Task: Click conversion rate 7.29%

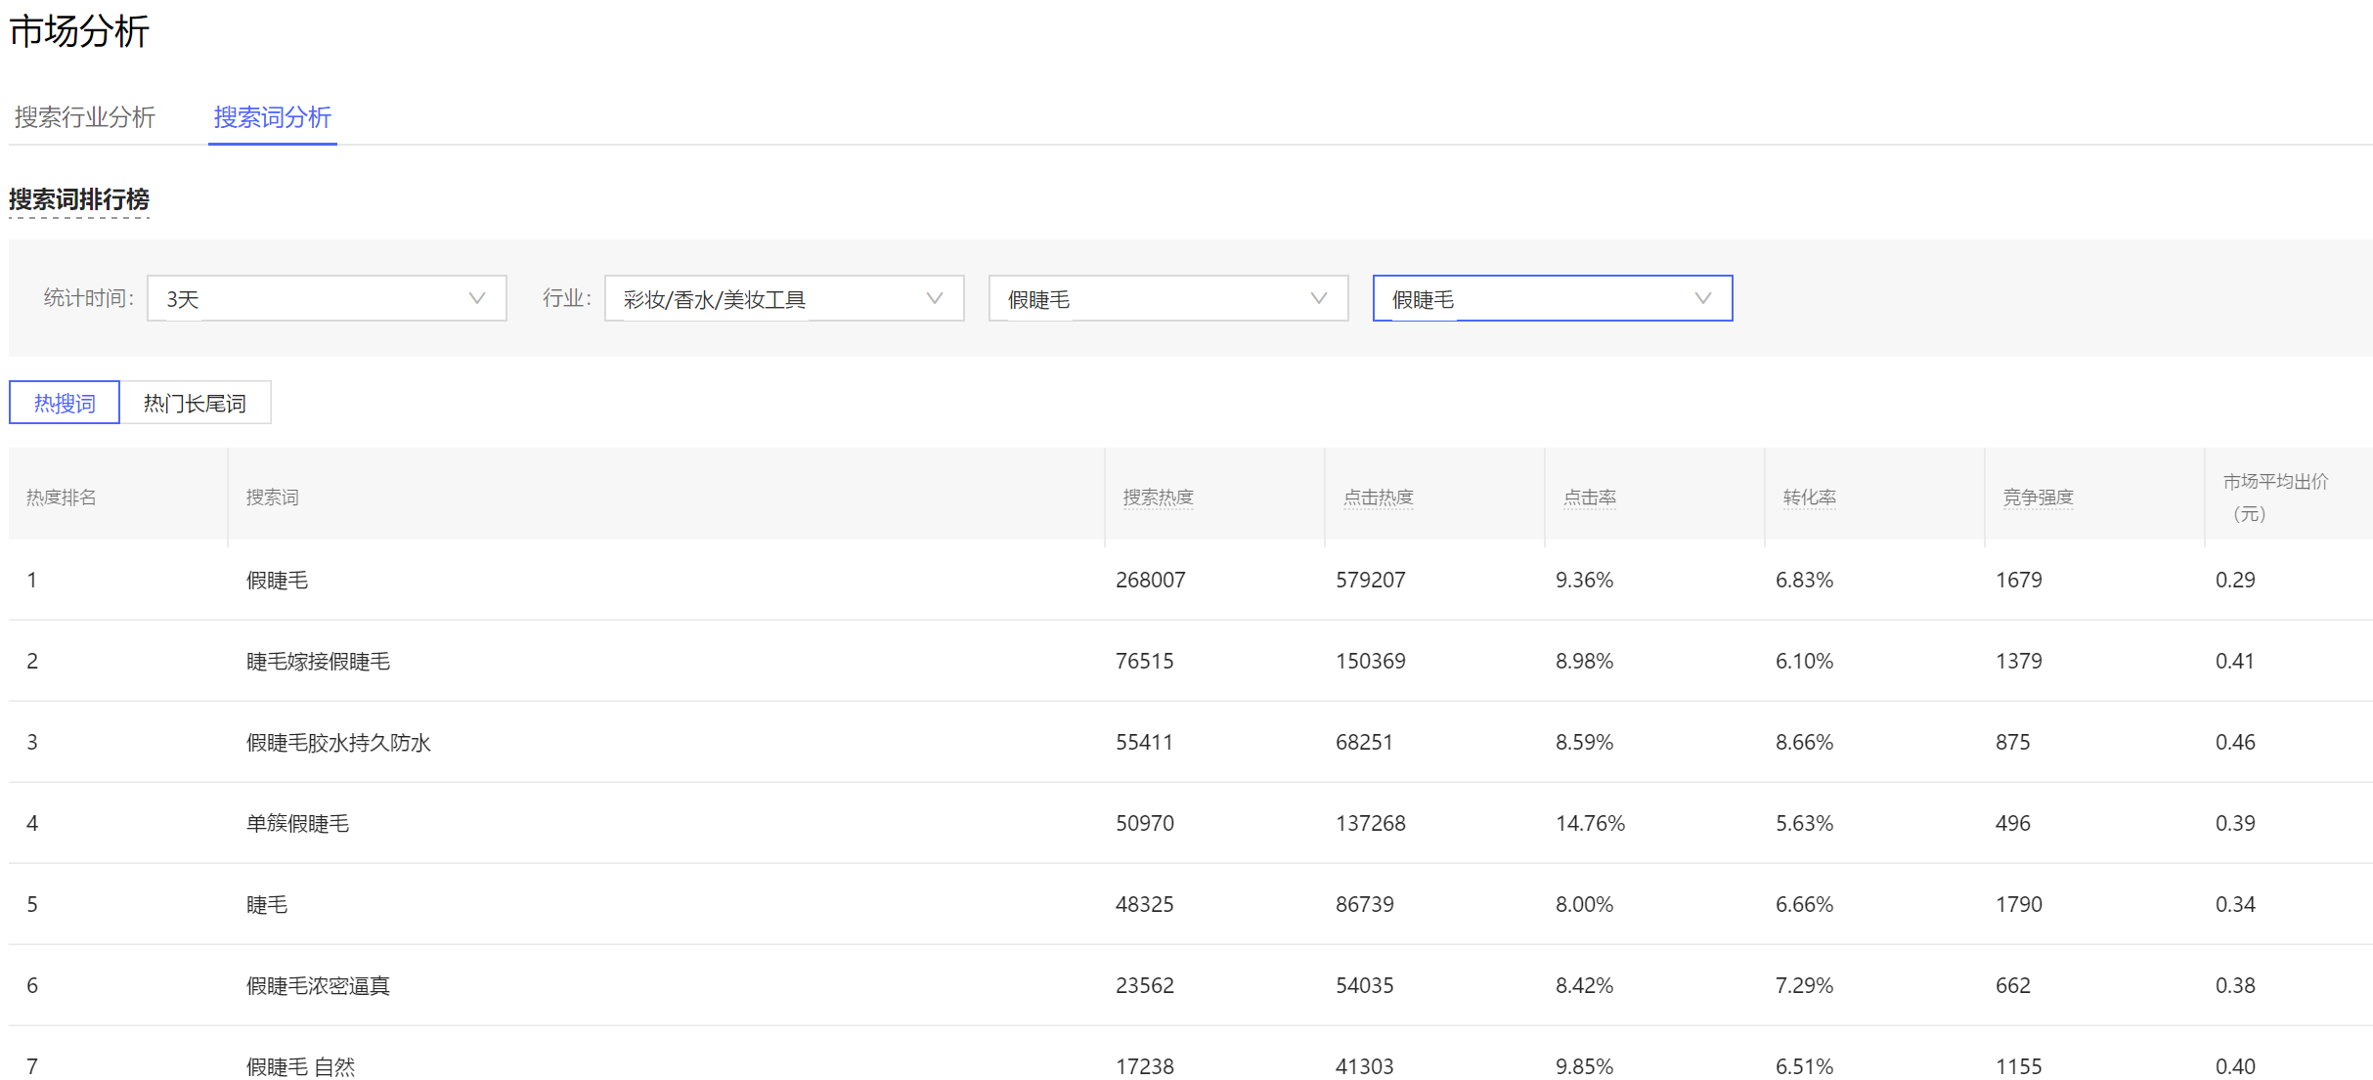Action: (1804, 986)
